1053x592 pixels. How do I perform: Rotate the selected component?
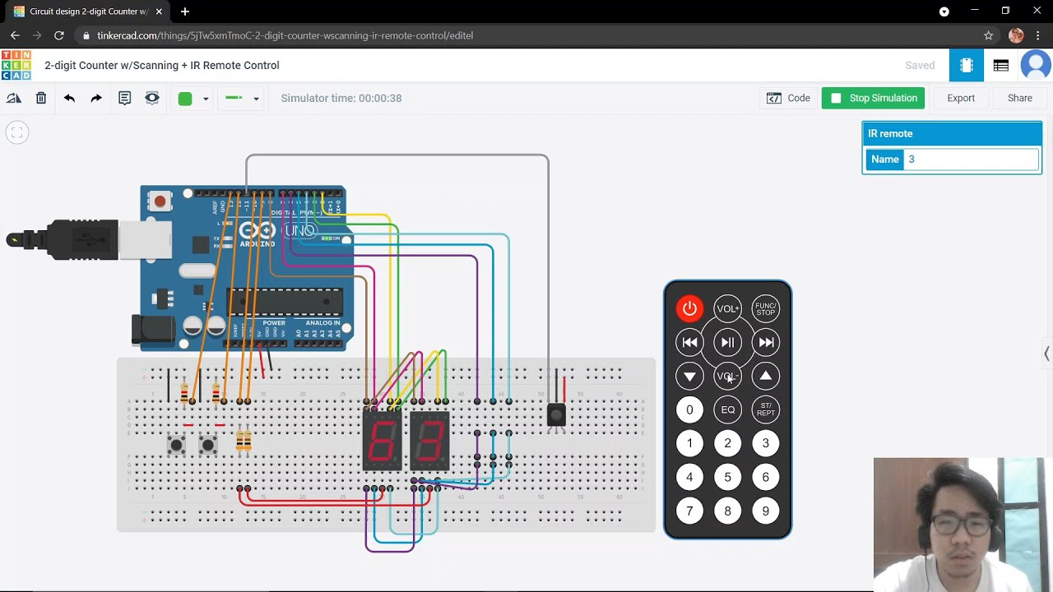[14, 98]
